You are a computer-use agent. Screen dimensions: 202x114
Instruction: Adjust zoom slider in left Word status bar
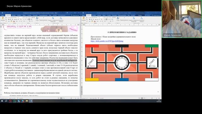(x=71, y=98)
